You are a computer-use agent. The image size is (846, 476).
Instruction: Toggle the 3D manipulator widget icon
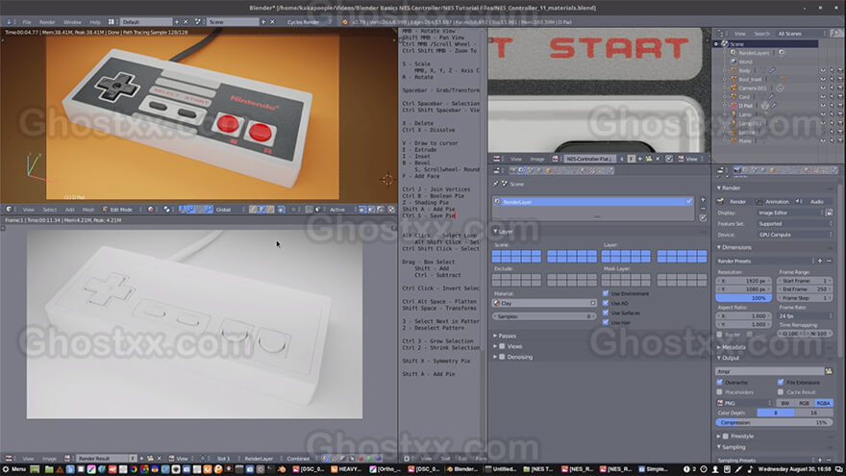pyautogui.click(x=183, y=210)
